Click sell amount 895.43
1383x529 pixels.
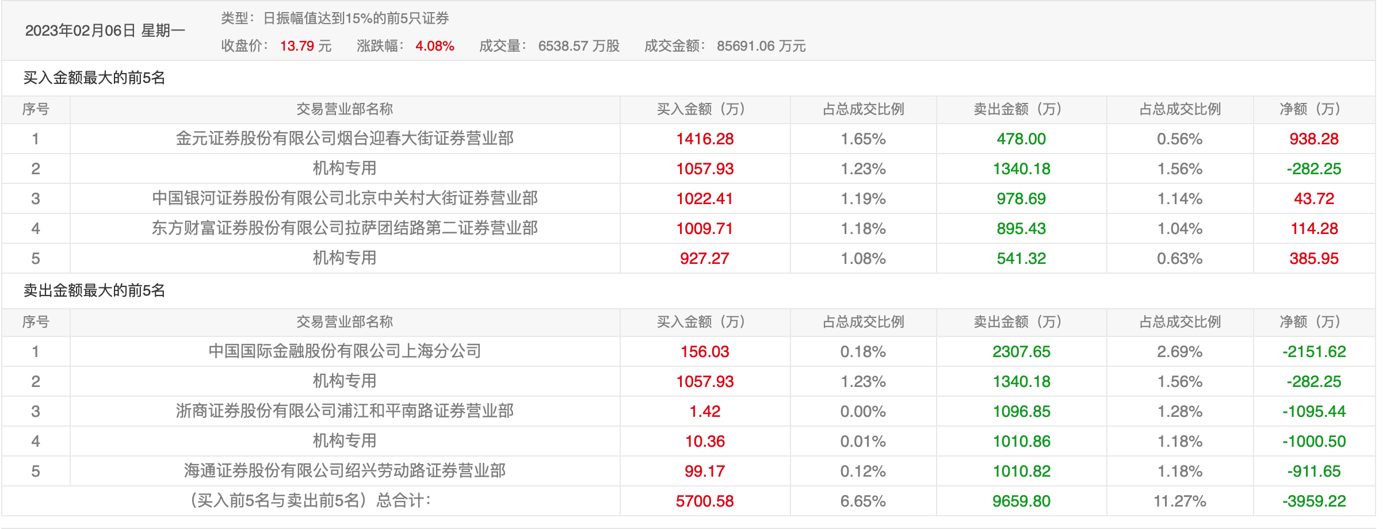tap(1021, 228)
